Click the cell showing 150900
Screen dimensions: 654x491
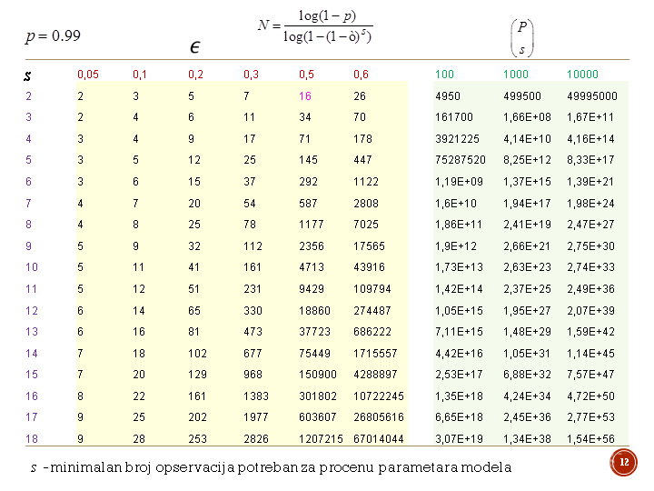(x=318, y=375)
